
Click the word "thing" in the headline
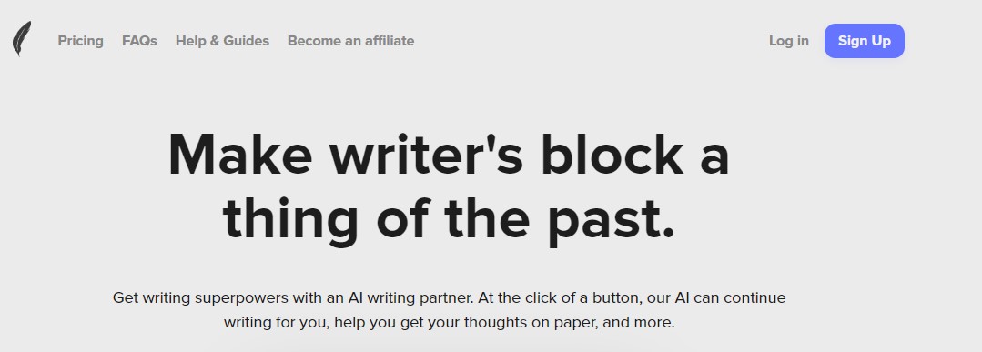click(290, 219)
